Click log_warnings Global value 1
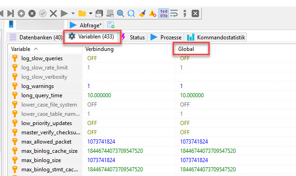296x176 pixels. [181, 86]
